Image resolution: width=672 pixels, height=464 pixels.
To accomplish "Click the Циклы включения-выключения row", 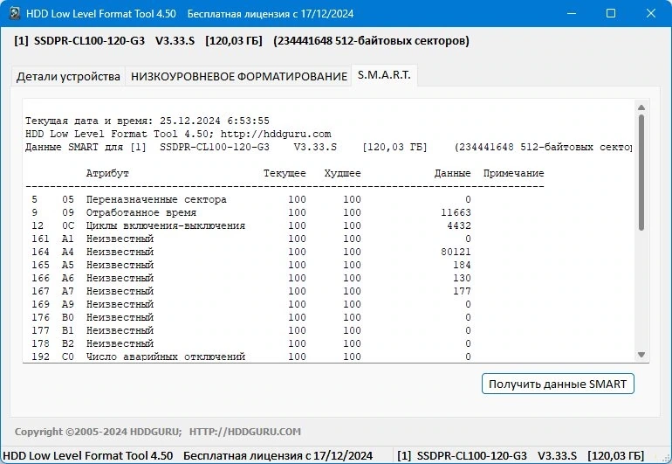I will point(250,225).
